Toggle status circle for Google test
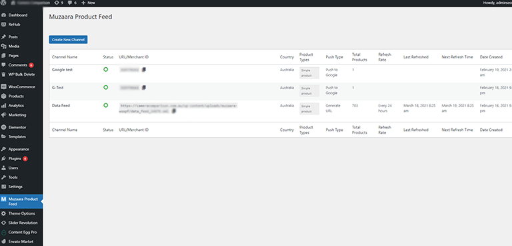The width and height of the screenshot is (512, 246). coord(105,69)
